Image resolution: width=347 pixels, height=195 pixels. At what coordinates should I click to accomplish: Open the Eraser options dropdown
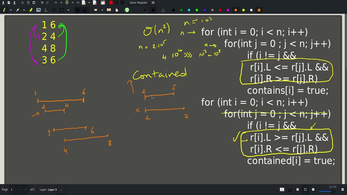click(x=24, y=10)
